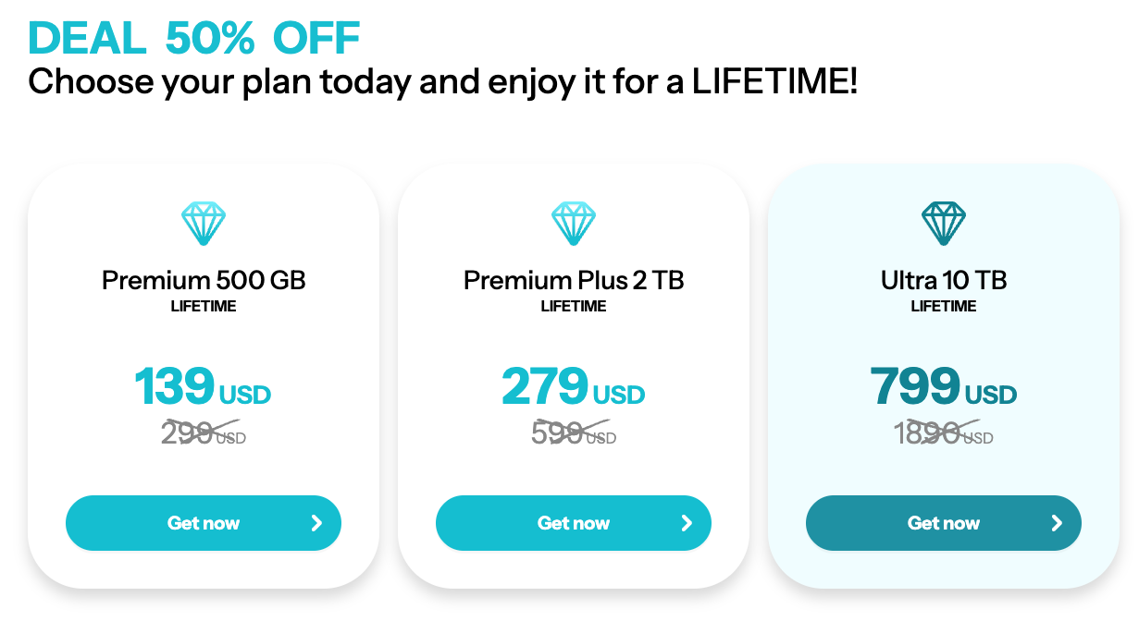
Task: Click the LIFETIME label under Ultra 10 TB
Action: [944, 306]
